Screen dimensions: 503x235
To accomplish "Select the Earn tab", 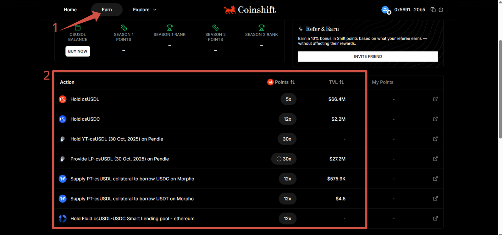I will pos(107,10).
